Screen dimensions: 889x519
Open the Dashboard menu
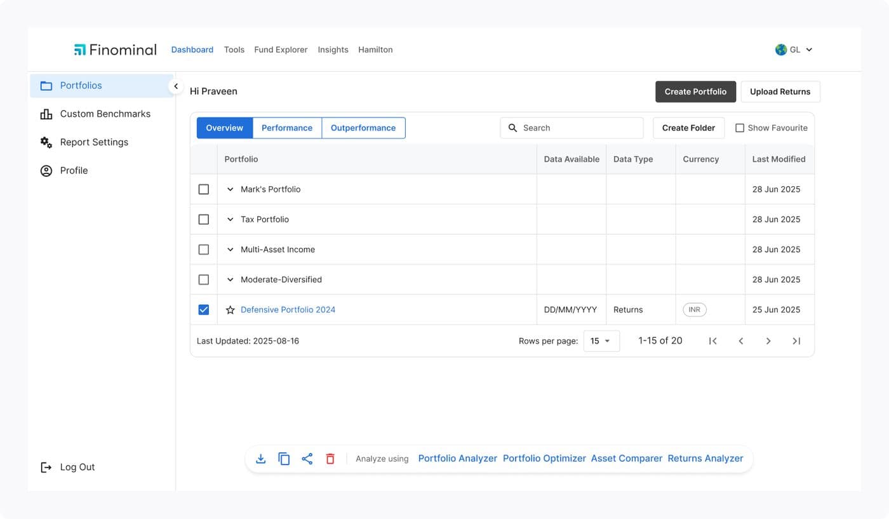pyautogui.click(x=192, y=50)
